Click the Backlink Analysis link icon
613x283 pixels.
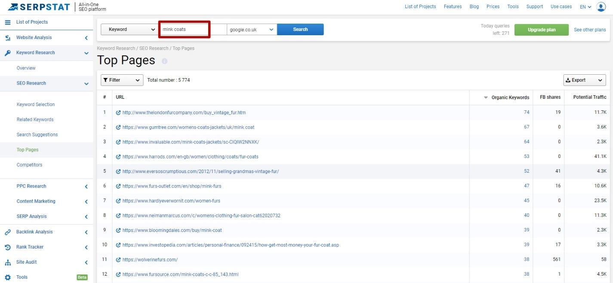pyautogui.click(x=8, y=232)
